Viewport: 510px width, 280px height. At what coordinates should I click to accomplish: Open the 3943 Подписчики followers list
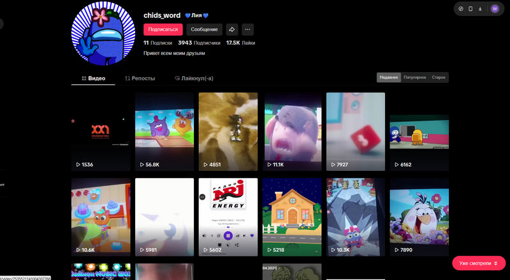pos(199,43)
